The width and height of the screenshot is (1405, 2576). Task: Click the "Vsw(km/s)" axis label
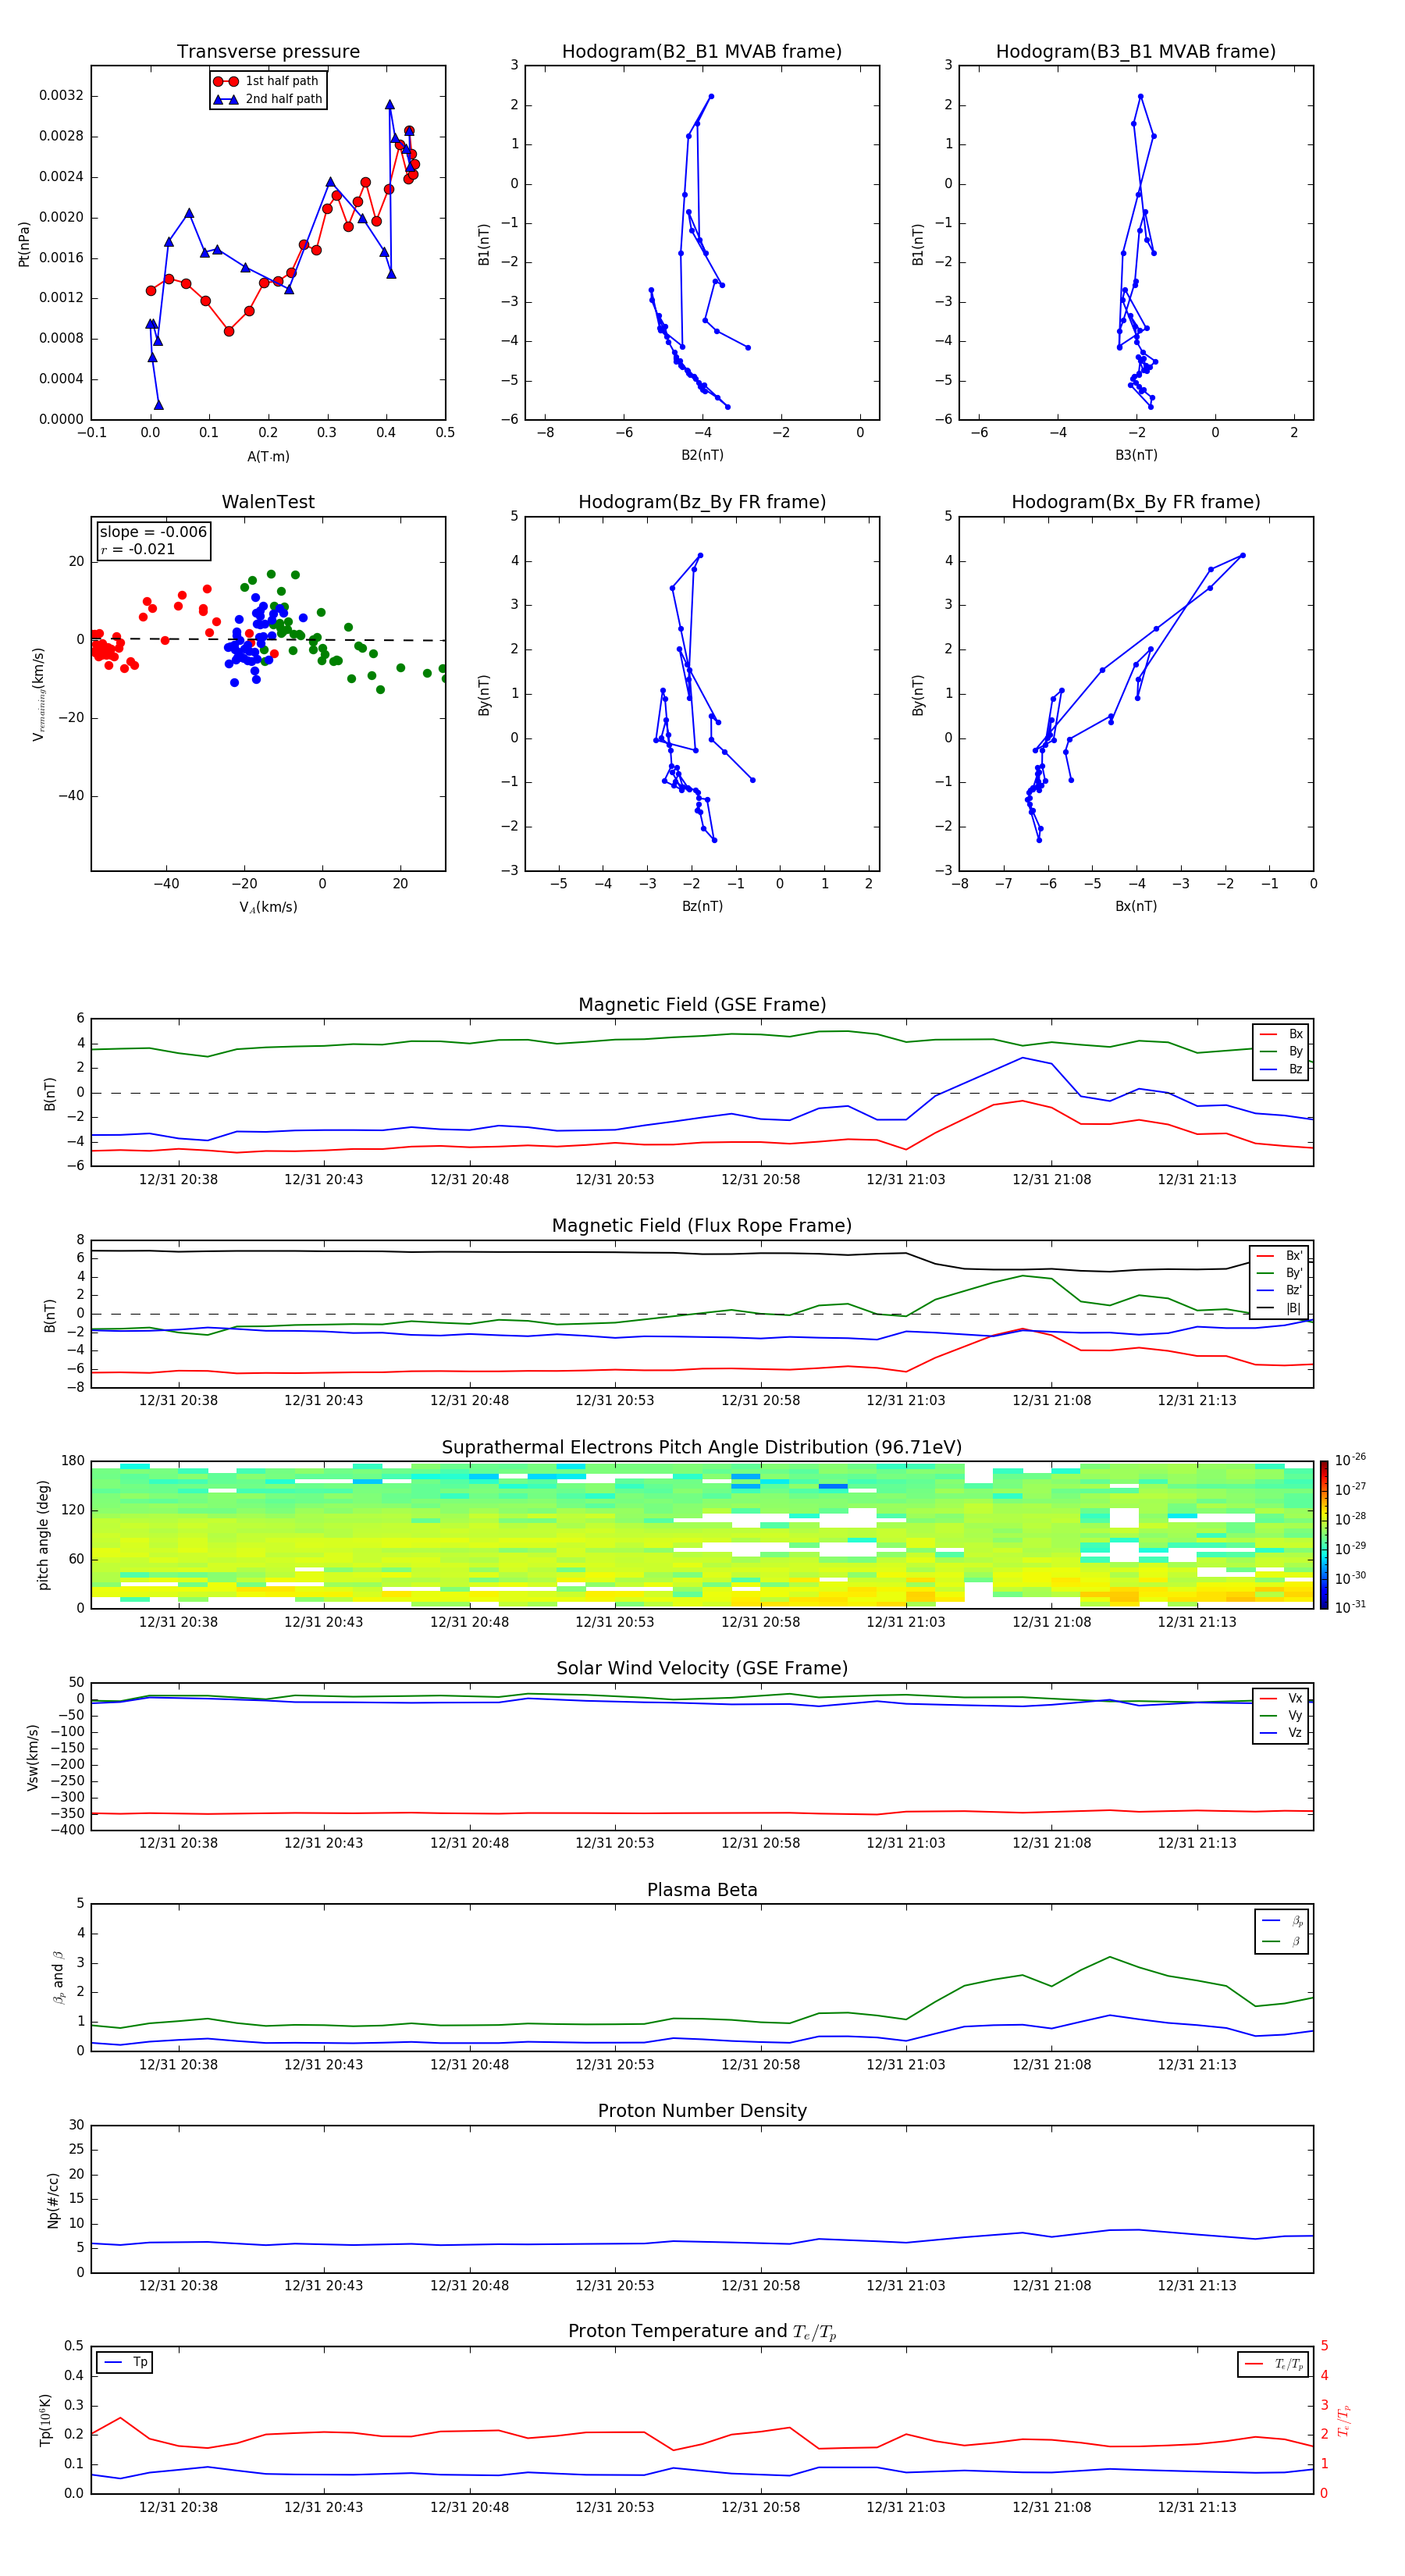point(33,1757)
